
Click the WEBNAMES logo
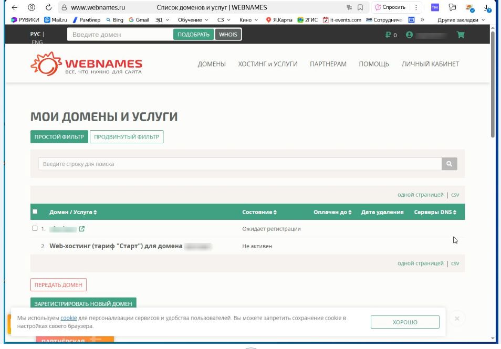tap(86, 64)
